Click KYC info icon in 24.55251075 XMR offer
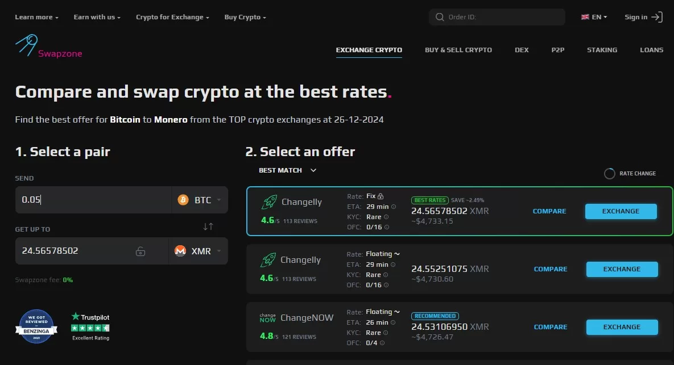 point(386,275)
